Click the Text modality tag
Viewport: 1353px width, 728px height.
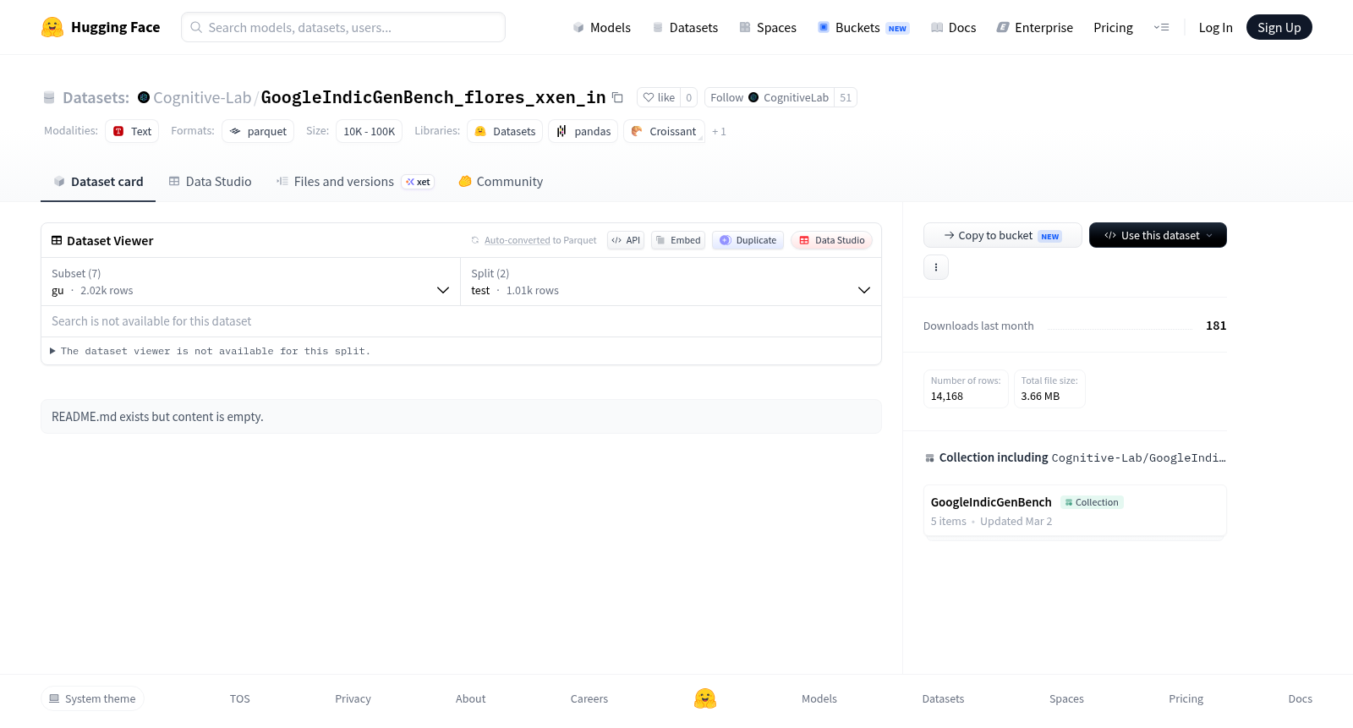[x=132, y=131]
